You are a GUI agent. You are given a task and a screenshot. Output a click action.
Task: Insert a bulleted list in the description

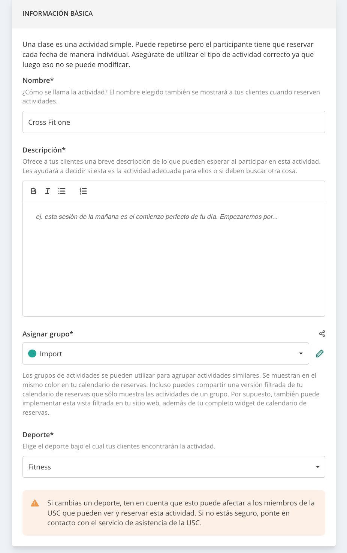pos(62,191)
